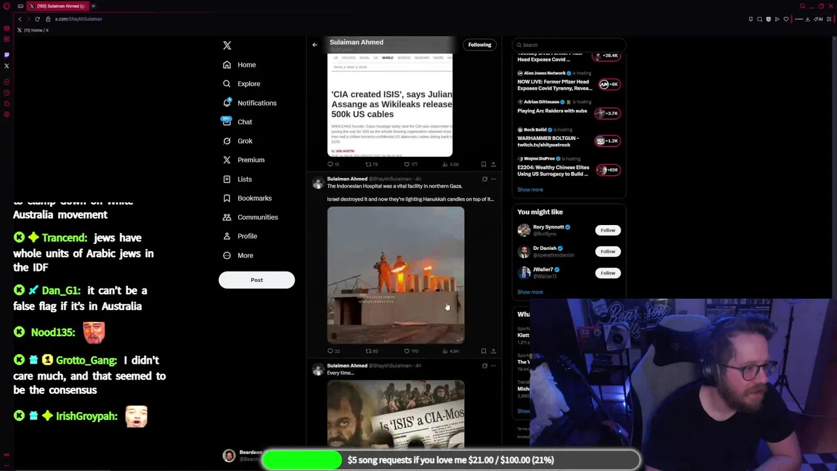Share the Indonesian Hospital post
The image size is (837, 471).
coord(493,351)
